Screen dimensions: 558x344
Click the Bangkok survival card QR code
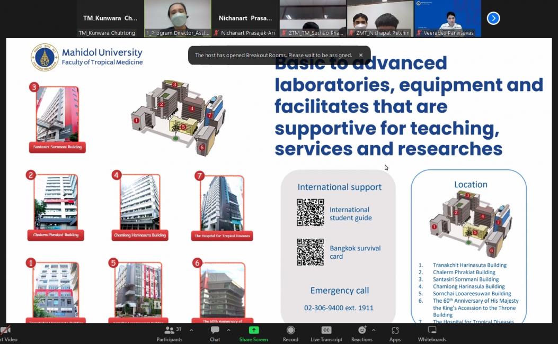pos(311,252)
